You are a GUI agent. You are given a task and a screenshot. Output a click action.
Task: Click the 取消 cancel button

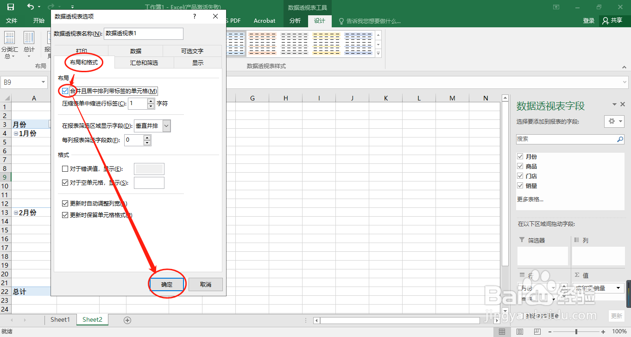point(206,285)
